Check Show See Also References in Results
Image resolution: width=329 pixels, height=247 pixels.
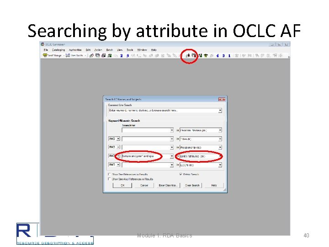pyautogui.click(x=109, y=179)
